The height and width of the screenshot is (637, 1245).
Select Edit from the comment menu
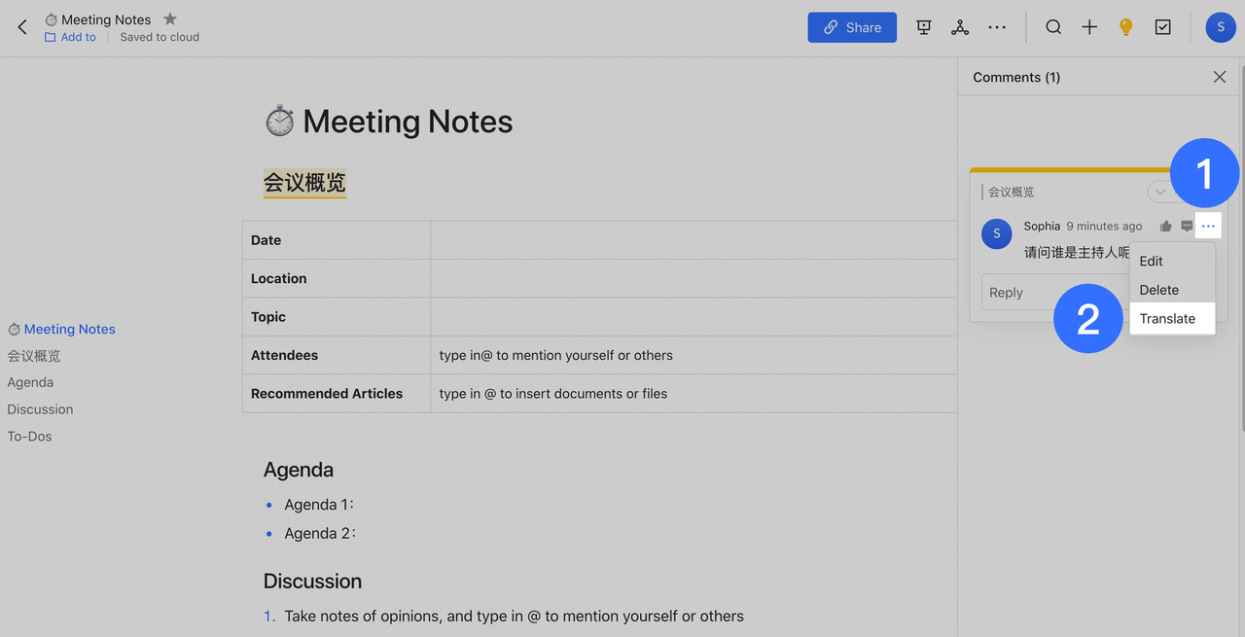[1172, 261]
